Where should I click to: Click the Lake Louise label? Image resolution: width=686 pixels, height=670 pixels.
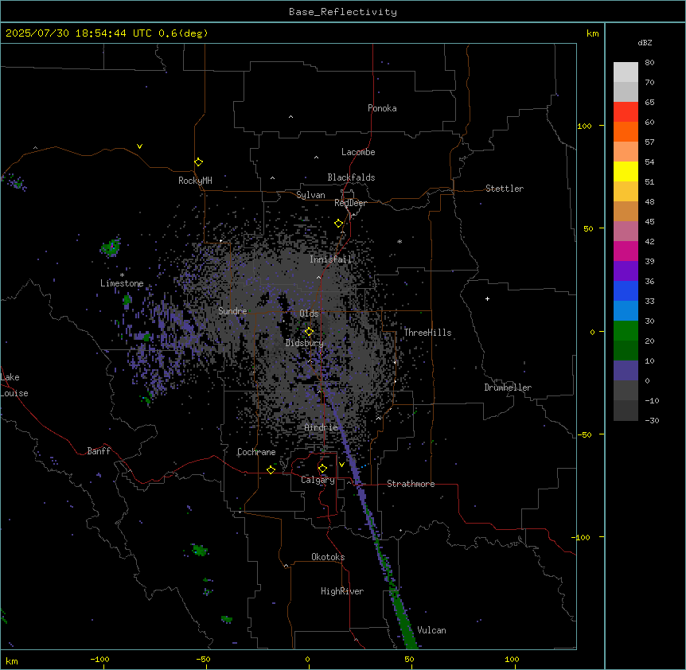pos(14,385)
